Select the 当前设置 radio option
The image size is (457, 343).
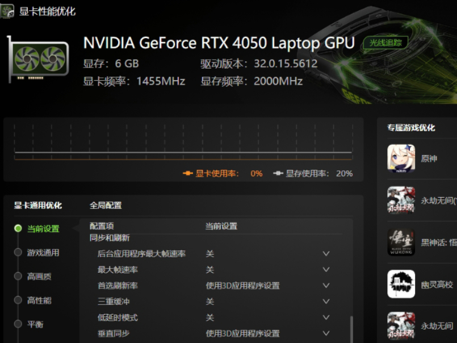18,228
